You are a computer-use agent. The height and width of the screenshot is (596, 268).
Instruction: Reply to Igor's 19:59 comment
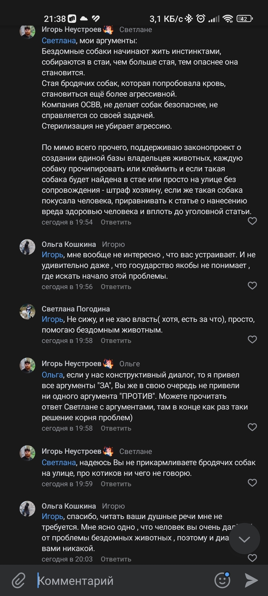116,484
